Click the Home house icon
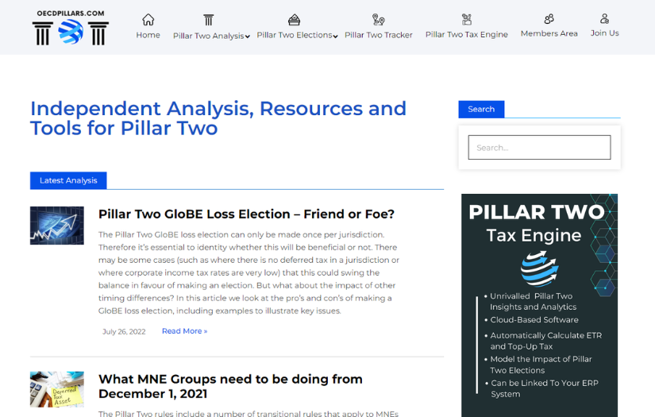 148,20
